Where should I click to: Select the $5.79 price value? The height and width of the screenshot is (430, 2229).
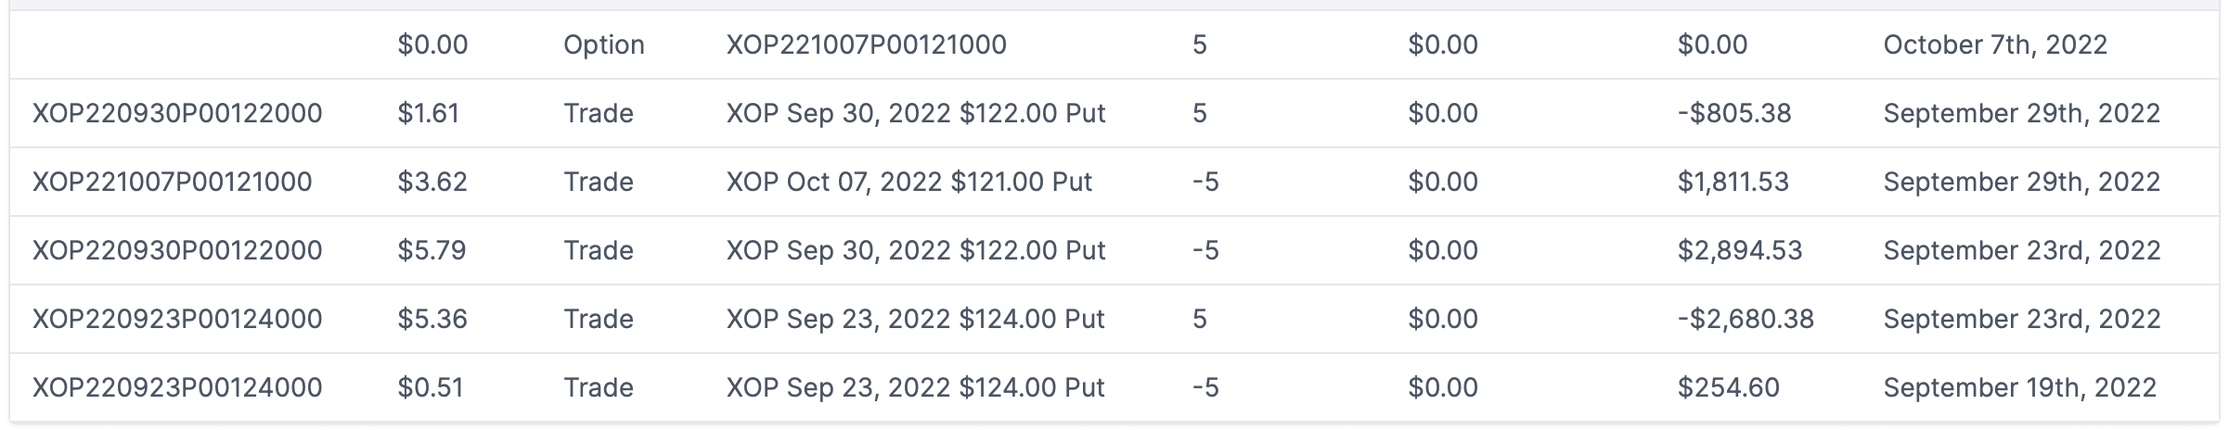pyautogui.click(x=432, y=250)
